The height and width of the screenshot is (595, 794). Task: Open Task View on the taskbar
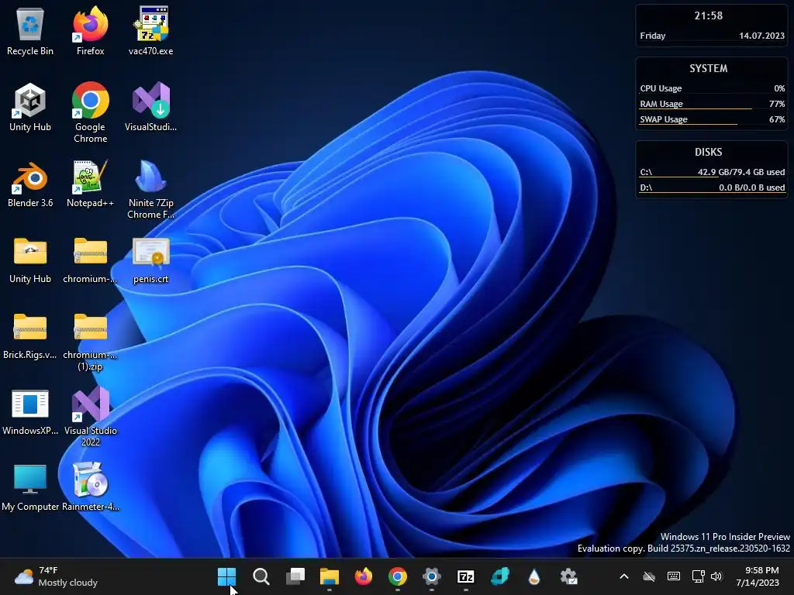295,576
